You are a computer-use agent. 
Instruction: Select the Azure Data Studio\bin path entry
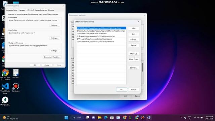[101, 34]
